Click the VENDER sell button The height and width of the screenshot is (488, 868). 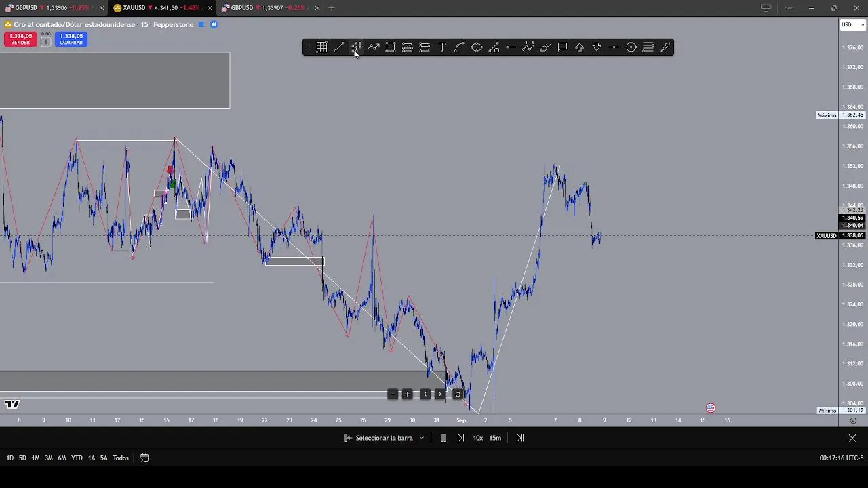click(x=20, y=39)
